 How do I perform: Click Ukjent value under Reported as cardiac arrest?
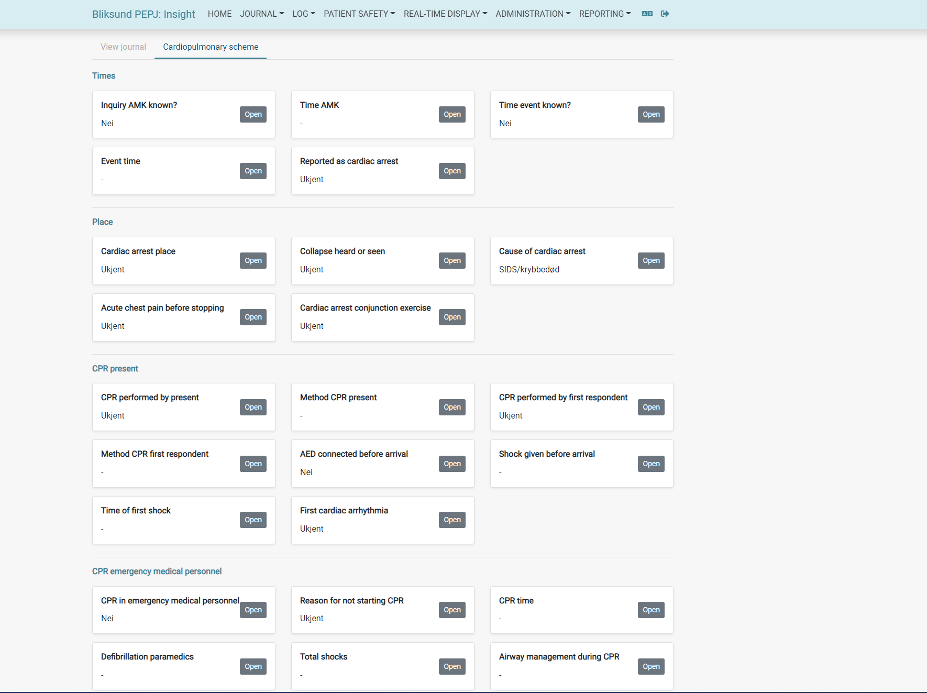coord(312,179)
